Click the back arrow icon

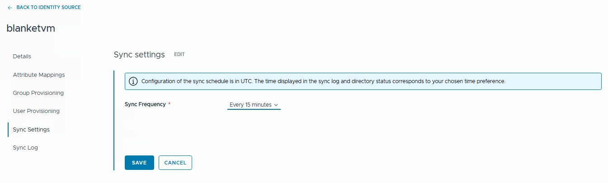(x=10, y=8)
